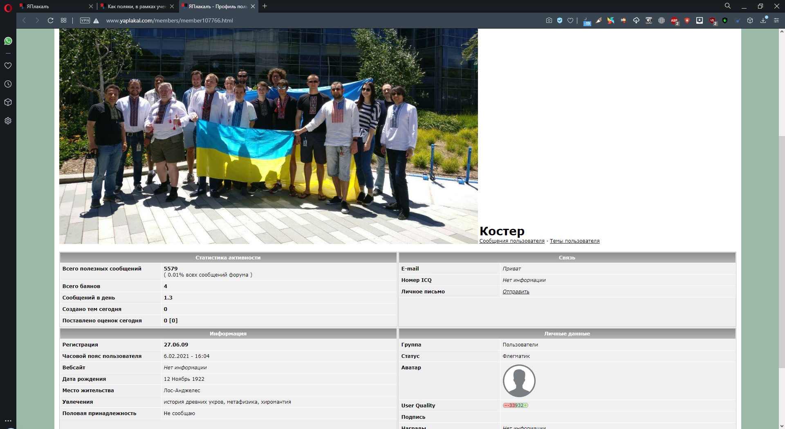Screen dimensions: 785x429
Task: Add the page to bookmarks with the toolbar heart
Action: click(570, 20)
